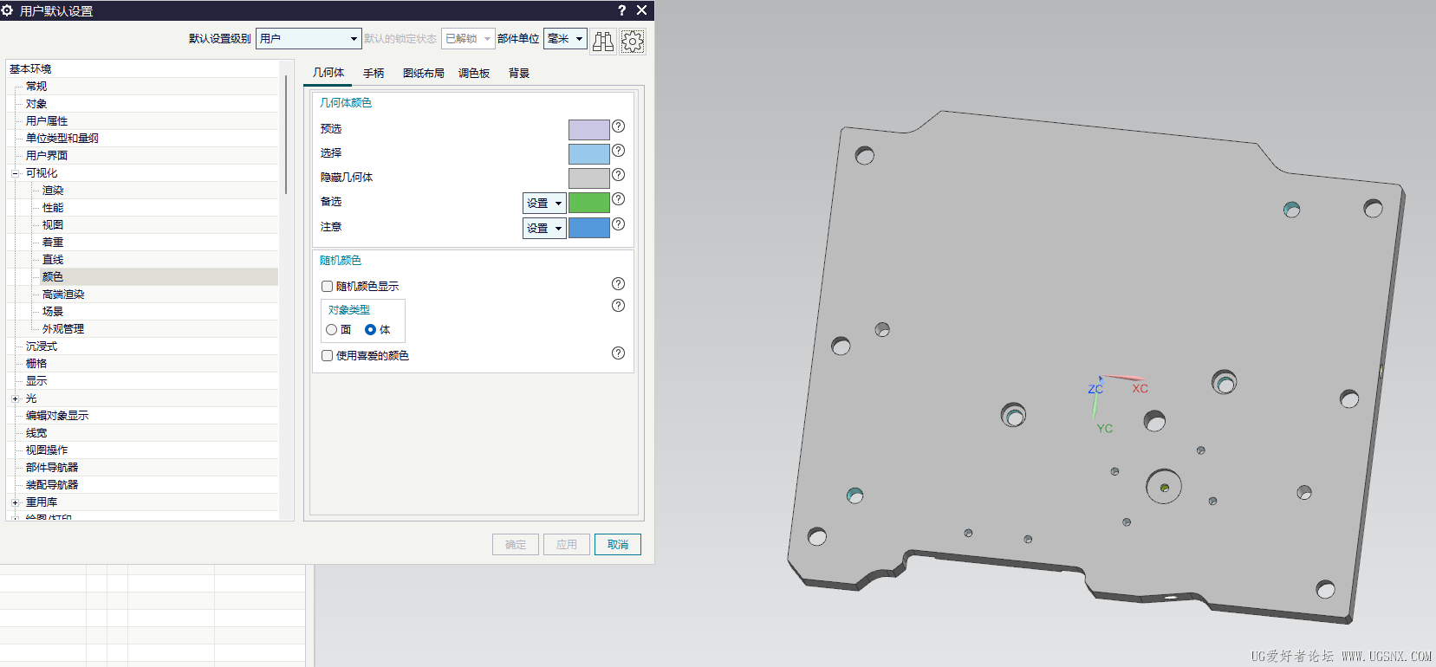Open the 设置 dropdown next to 备选
This screenshot has width=1436, height=667.
tap(544, 203)
